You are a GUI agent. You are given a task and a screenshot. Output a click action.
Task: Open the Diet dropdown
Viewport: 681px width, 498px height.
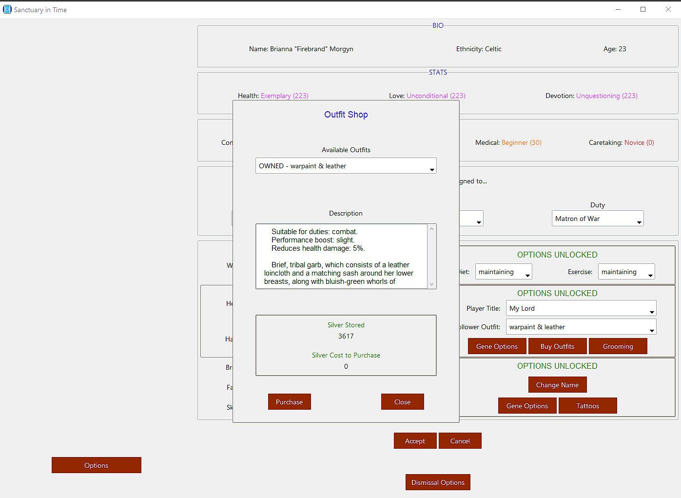point(503,272)
